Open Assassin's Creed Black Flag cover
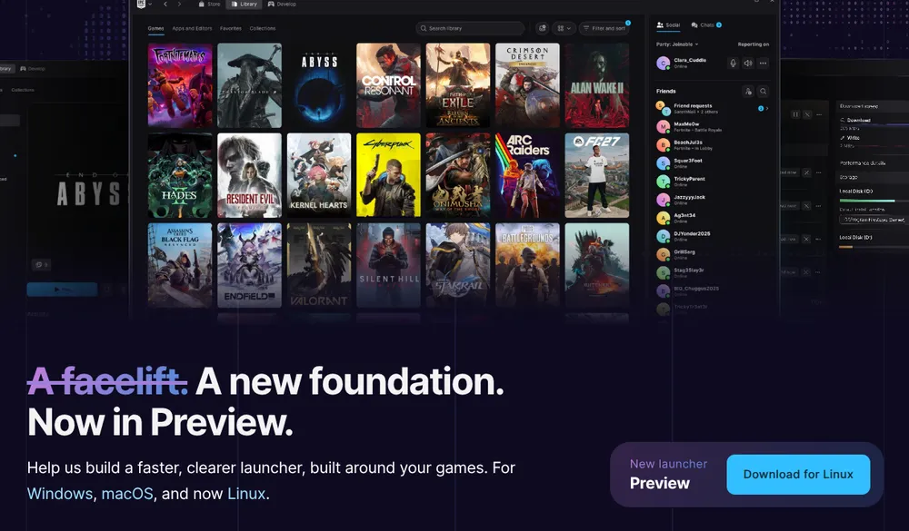 click(x=180, y=265)
